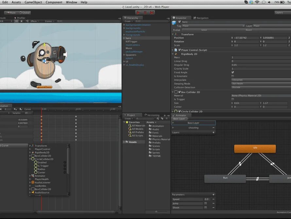Switch to the Navigation tab
Screen dimensions: 291x219
[x=201, y=18]
